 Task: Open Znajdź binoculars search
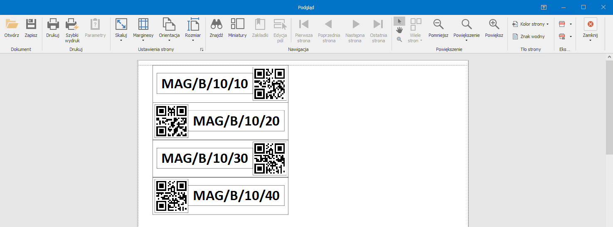pos(216,28)
